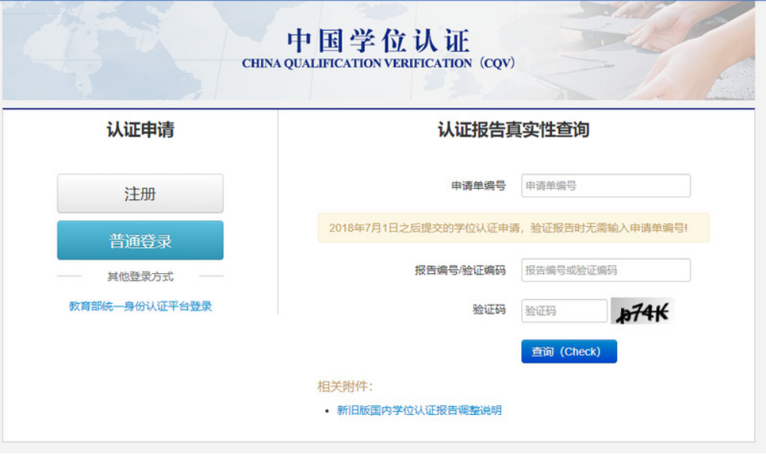Focus the 申请单编号 input field
766x454 pixels.
click(606, 186)
